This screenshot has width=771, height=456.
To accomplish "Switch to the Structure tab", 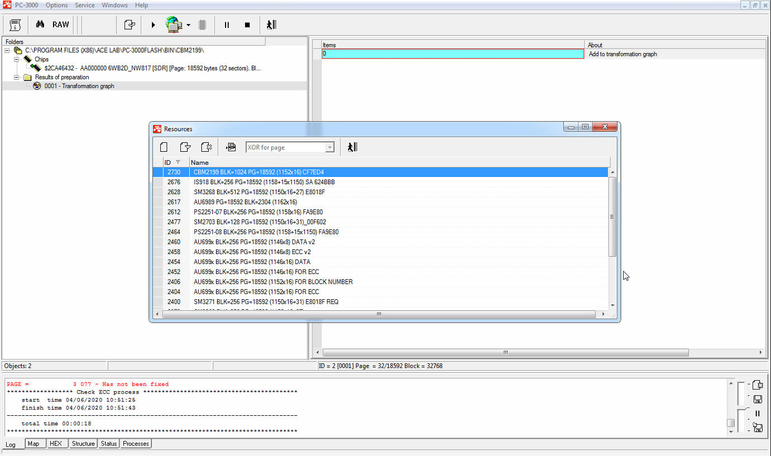I will click(83, 444).
